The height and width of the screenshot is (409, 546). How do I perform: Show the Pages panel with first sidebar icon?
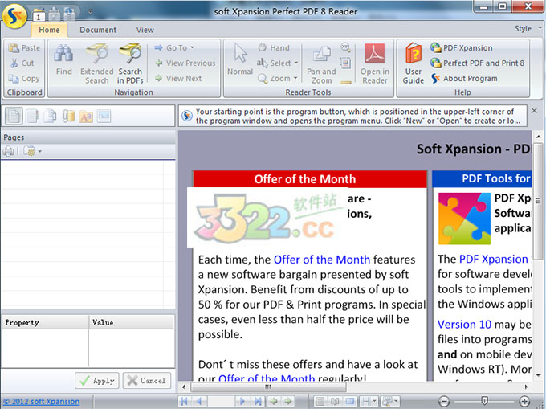point(14,116)
